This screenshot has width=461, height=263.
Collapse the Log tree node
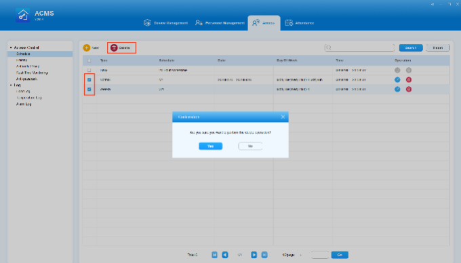click(11, 85)
